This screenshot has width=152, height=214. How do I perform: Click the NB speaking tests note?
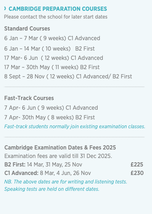click(66, 185)
